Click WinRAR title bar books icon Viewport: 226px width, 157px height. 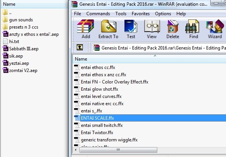tap(74, 4)
